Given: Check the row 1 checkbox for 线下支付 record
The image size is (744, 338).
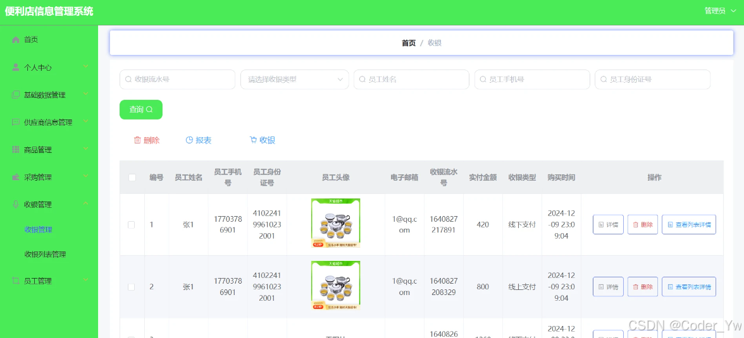Looking at the screenshot, I should (x=132, y=225).
